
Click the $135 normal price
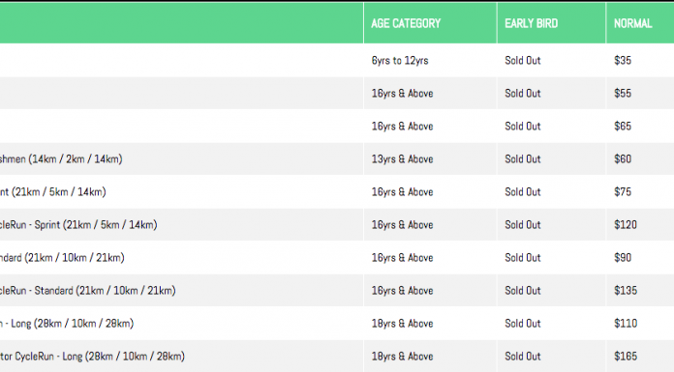pos(626,291)
